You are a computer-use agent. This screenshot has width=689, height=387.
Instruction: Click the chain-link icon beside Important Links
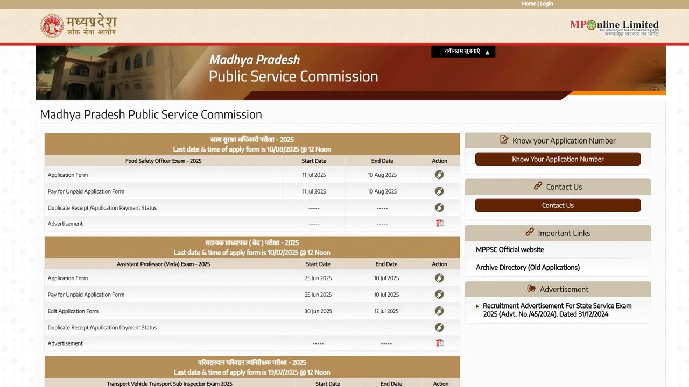point(530,233)
